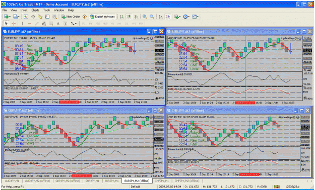Open the Periods clock icon
The height and width of the screenshot is (190, 315).
click(x=185, y=17)
